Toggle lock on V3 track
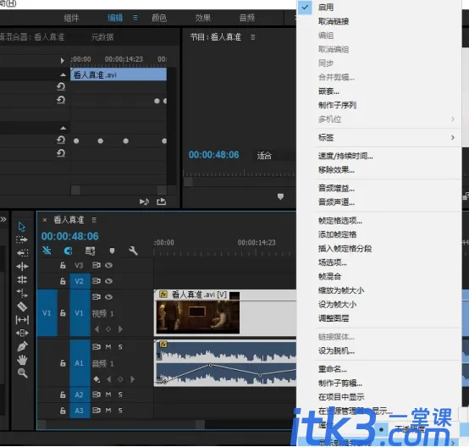 [63, 265]
